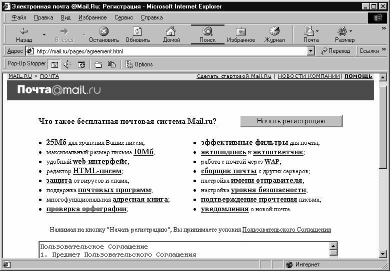This screenshot has height=271, width=390.
Task: Click the 25Мб storage link
Action: pyautogui.click(x=56, y=142)
